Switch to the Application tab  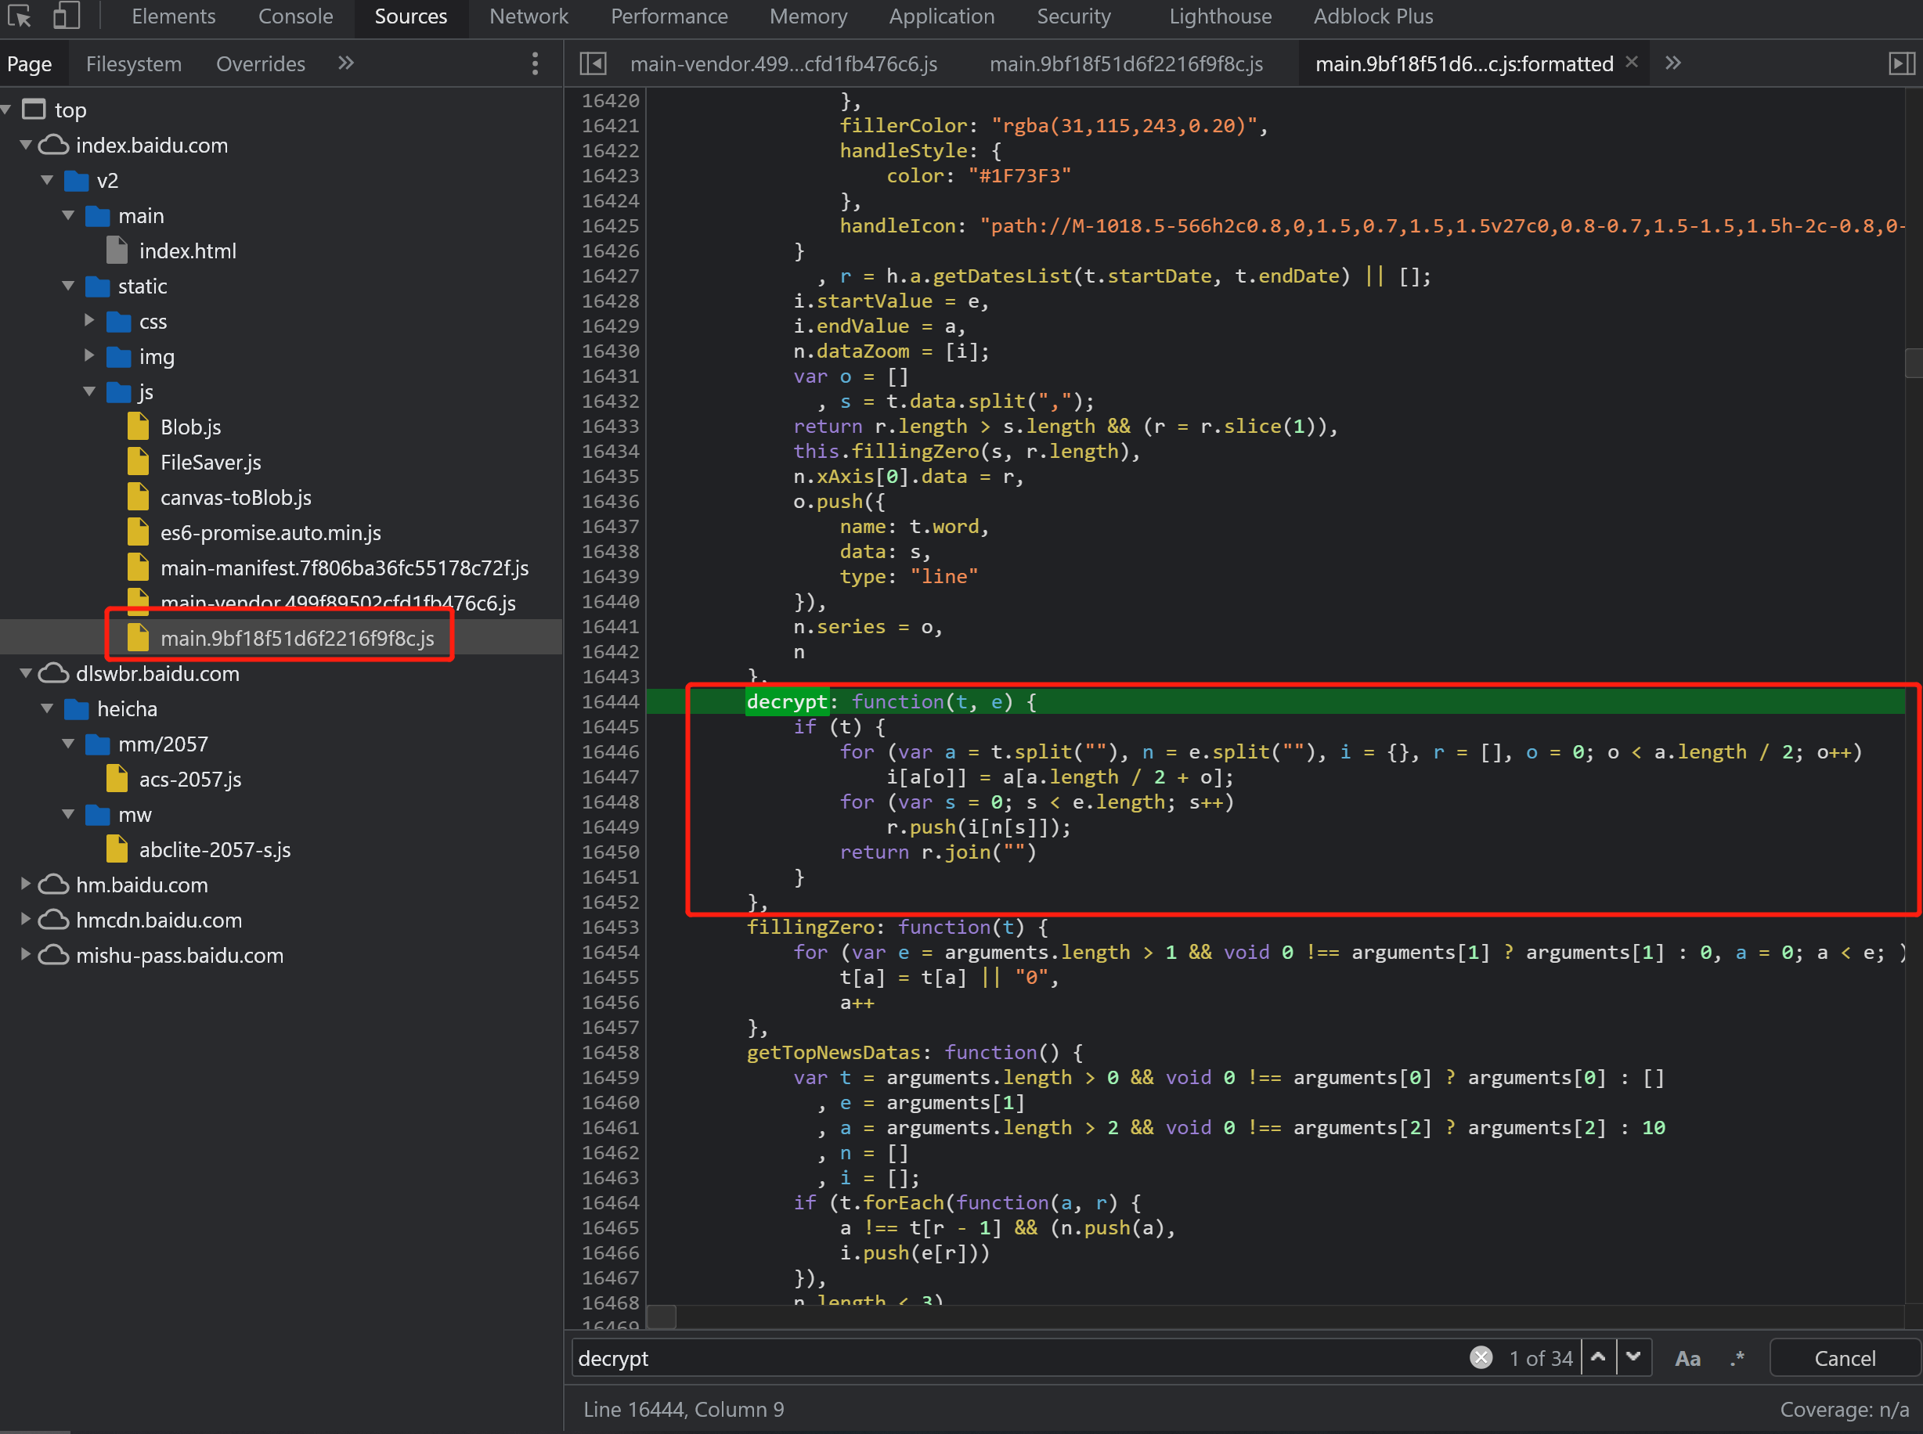coord(942,16)
